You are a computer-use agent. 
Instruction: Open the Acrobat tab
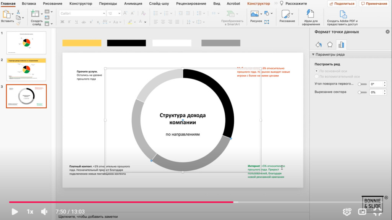click(x=233, y=3)
